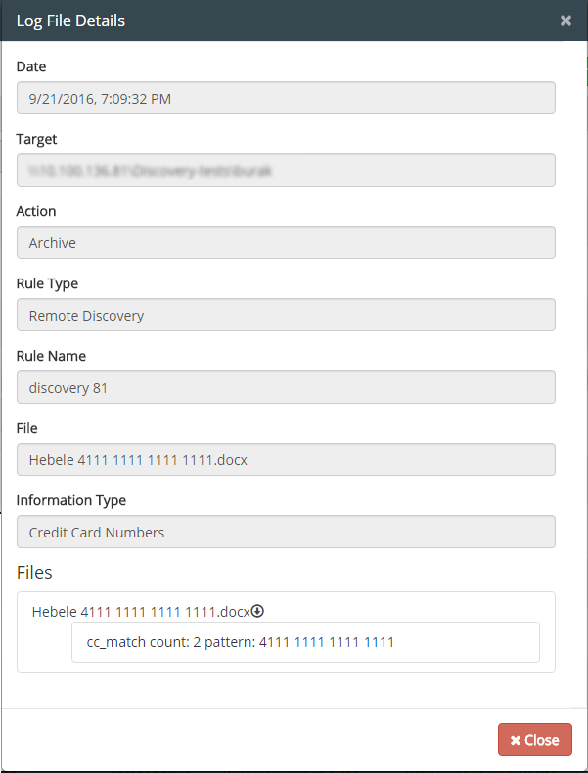Image resolution: width=588 pixels, height=773 pixels.
Task: Click the red Close button
Action: [535, 740]
